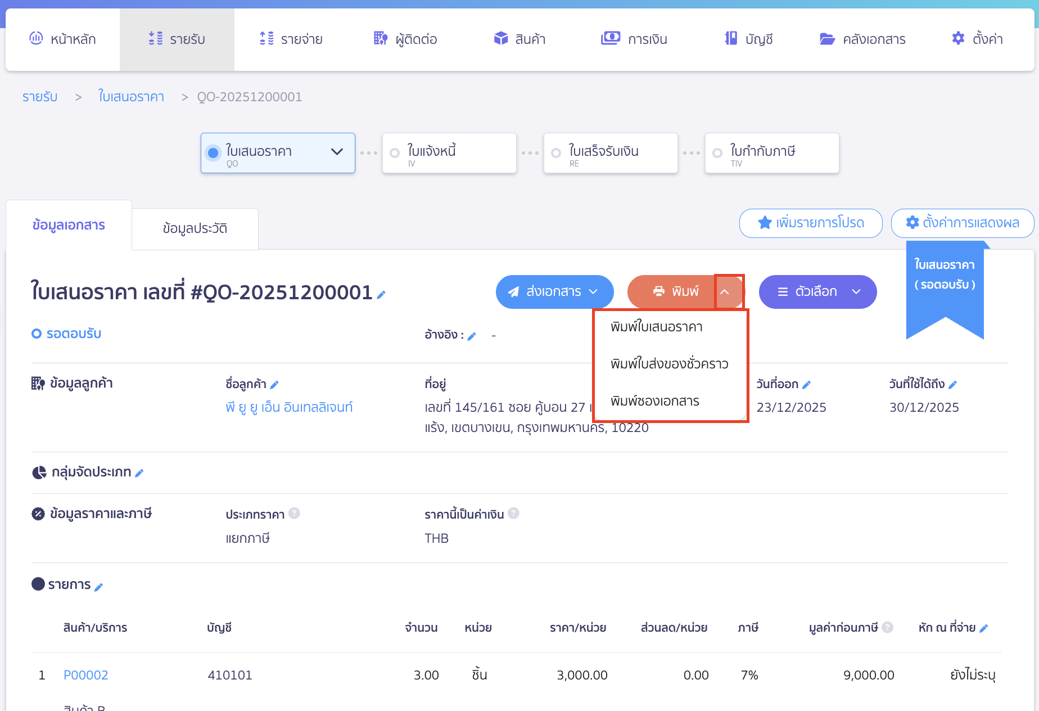Open the ตัวเลือก options dropdown
The width and height of the screenshot is (1039, 711).
(x=817, y=291)
